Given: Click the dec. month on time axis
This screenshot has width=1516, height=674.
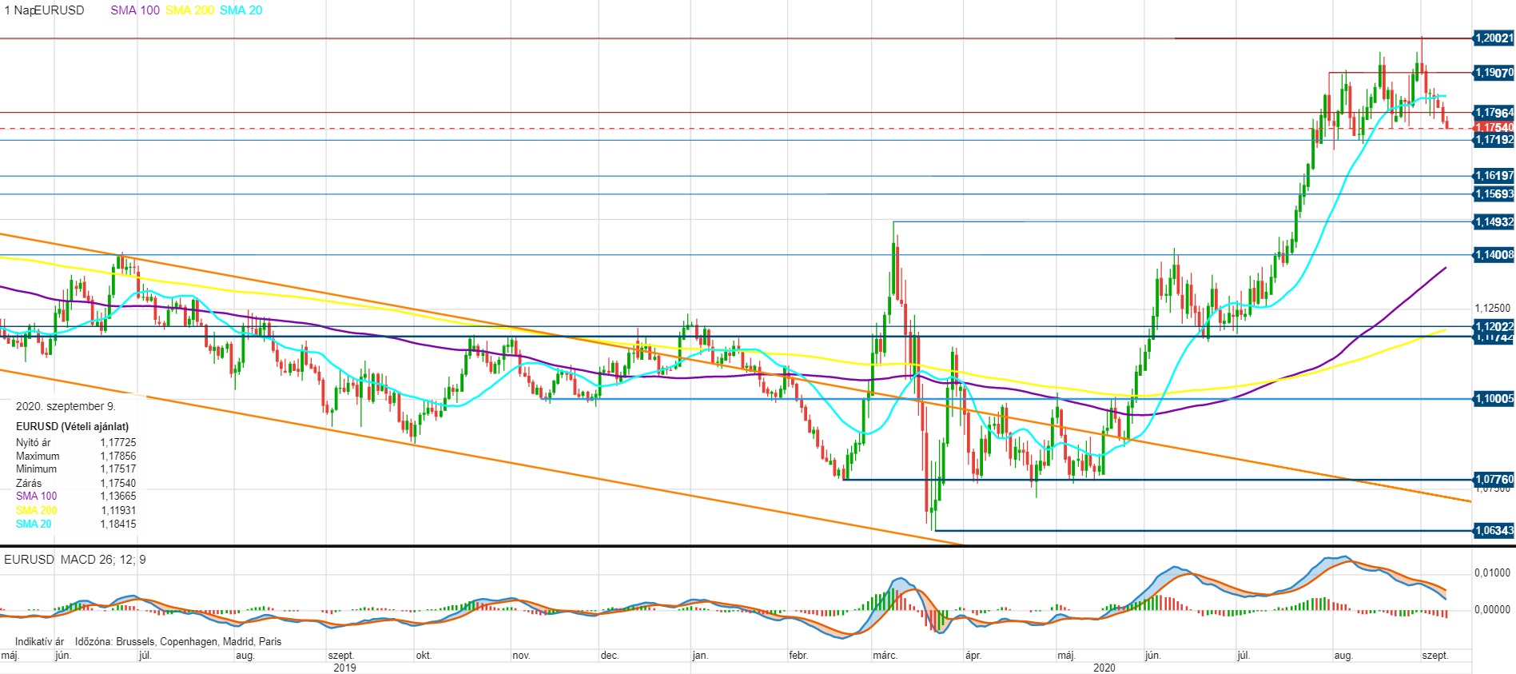Looking at the screenshot, I should [x=610, y=656].
